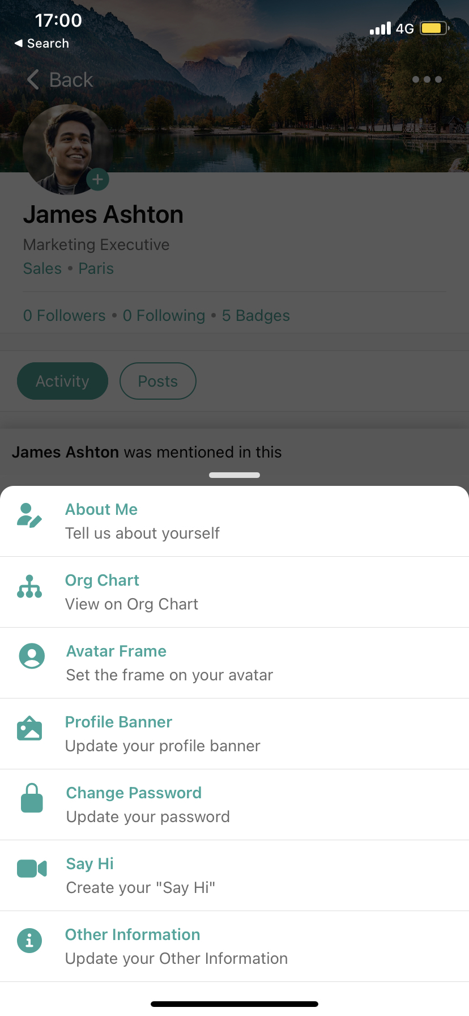This screenshot has height=1016, width=469.
Task: Open the 5 Badges link
Action: (x=256, y=315)
